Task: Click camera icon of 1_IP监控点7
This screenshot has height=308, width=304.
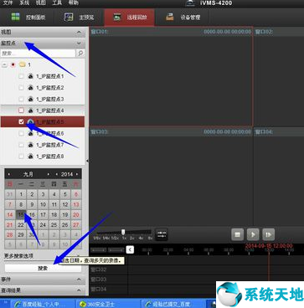Action: click(30, 145)
